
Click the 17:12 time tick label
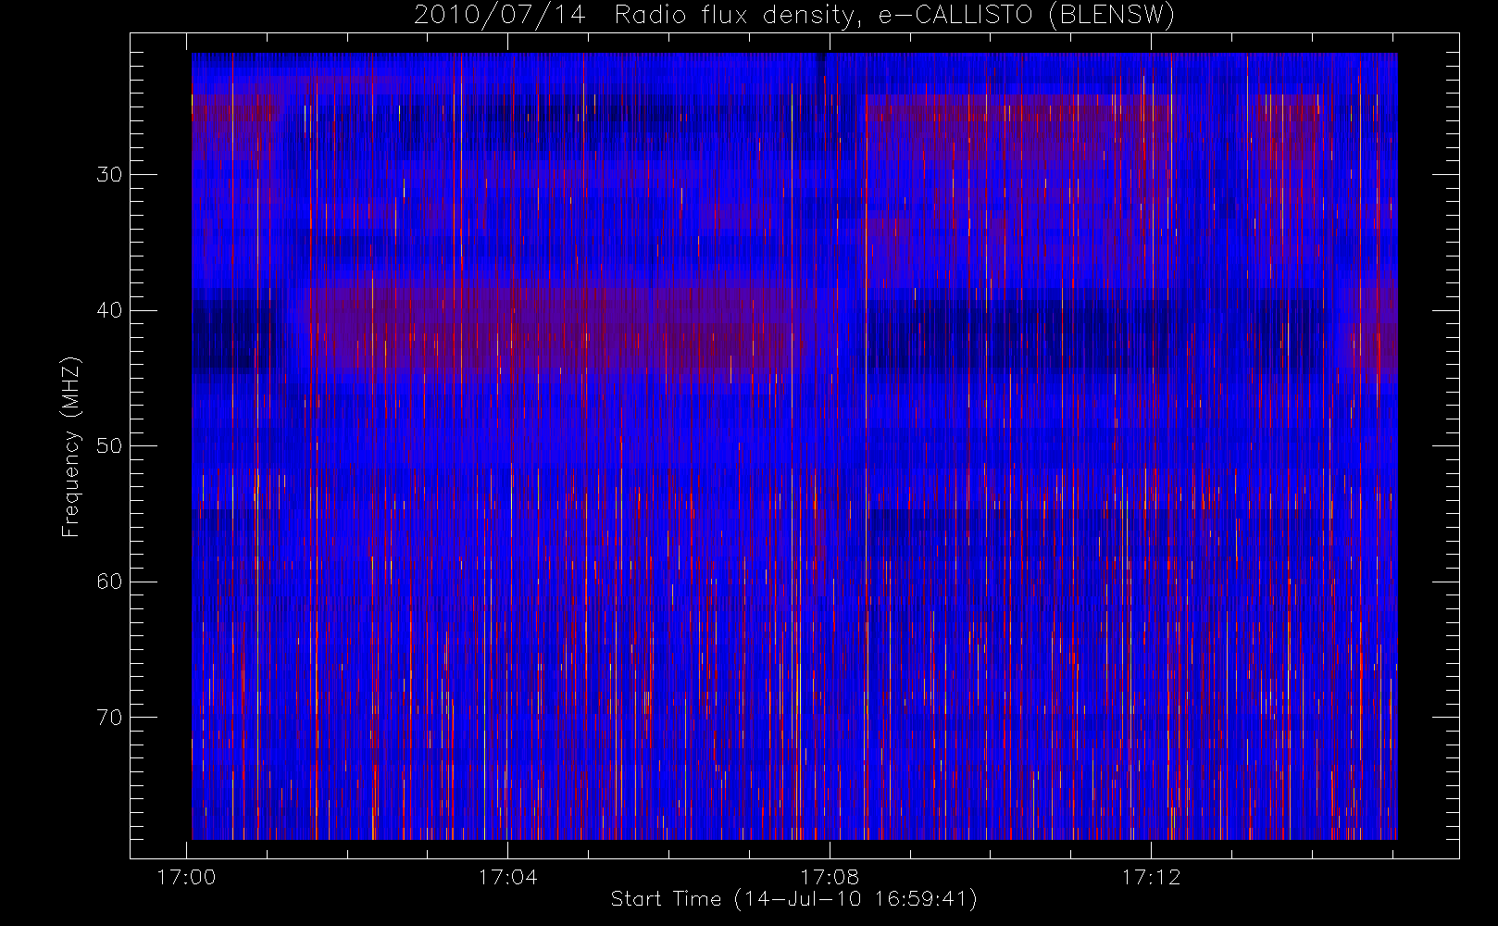tap(1151, 876)
